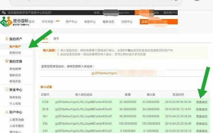Click record ID 561
This screenshot has height=133, width=213.
pyautogui.click(x=45, y=116)
